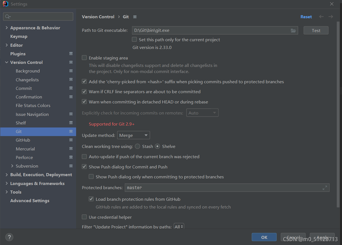The height and width of the screenshot is (245, 342).
Task: Click the back arrow in settings header
Action: coord(321,17)
